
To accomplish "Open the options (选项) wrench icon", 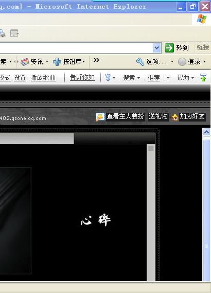I will click(140, 62).
